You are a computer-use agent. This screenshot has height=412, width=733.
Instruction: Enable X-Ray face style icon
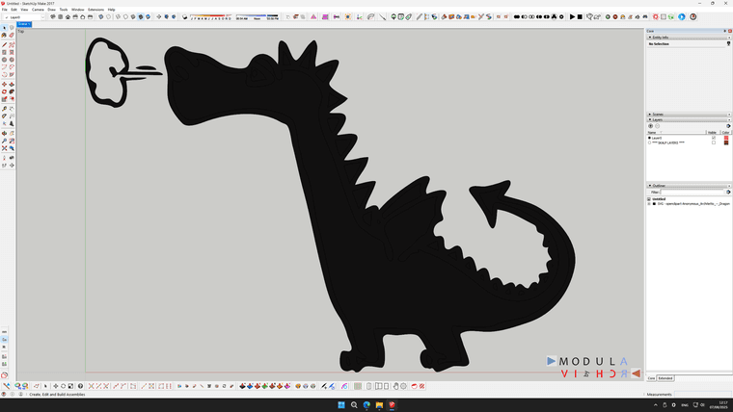pos(100,16)
